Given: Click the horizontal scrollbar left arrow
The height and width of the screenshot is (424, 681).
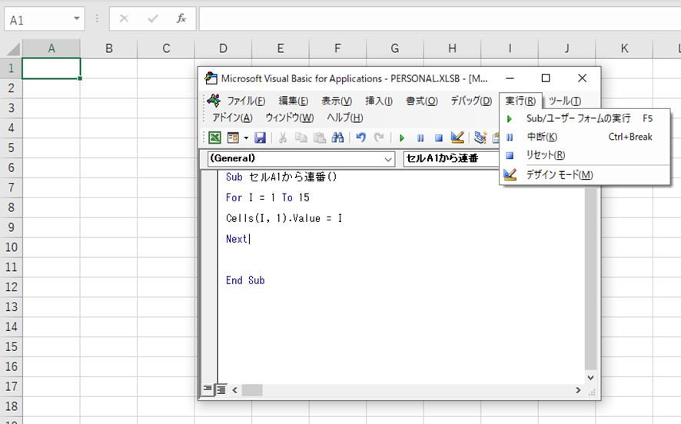Looking at the screenshot, I should coord(234,390).
